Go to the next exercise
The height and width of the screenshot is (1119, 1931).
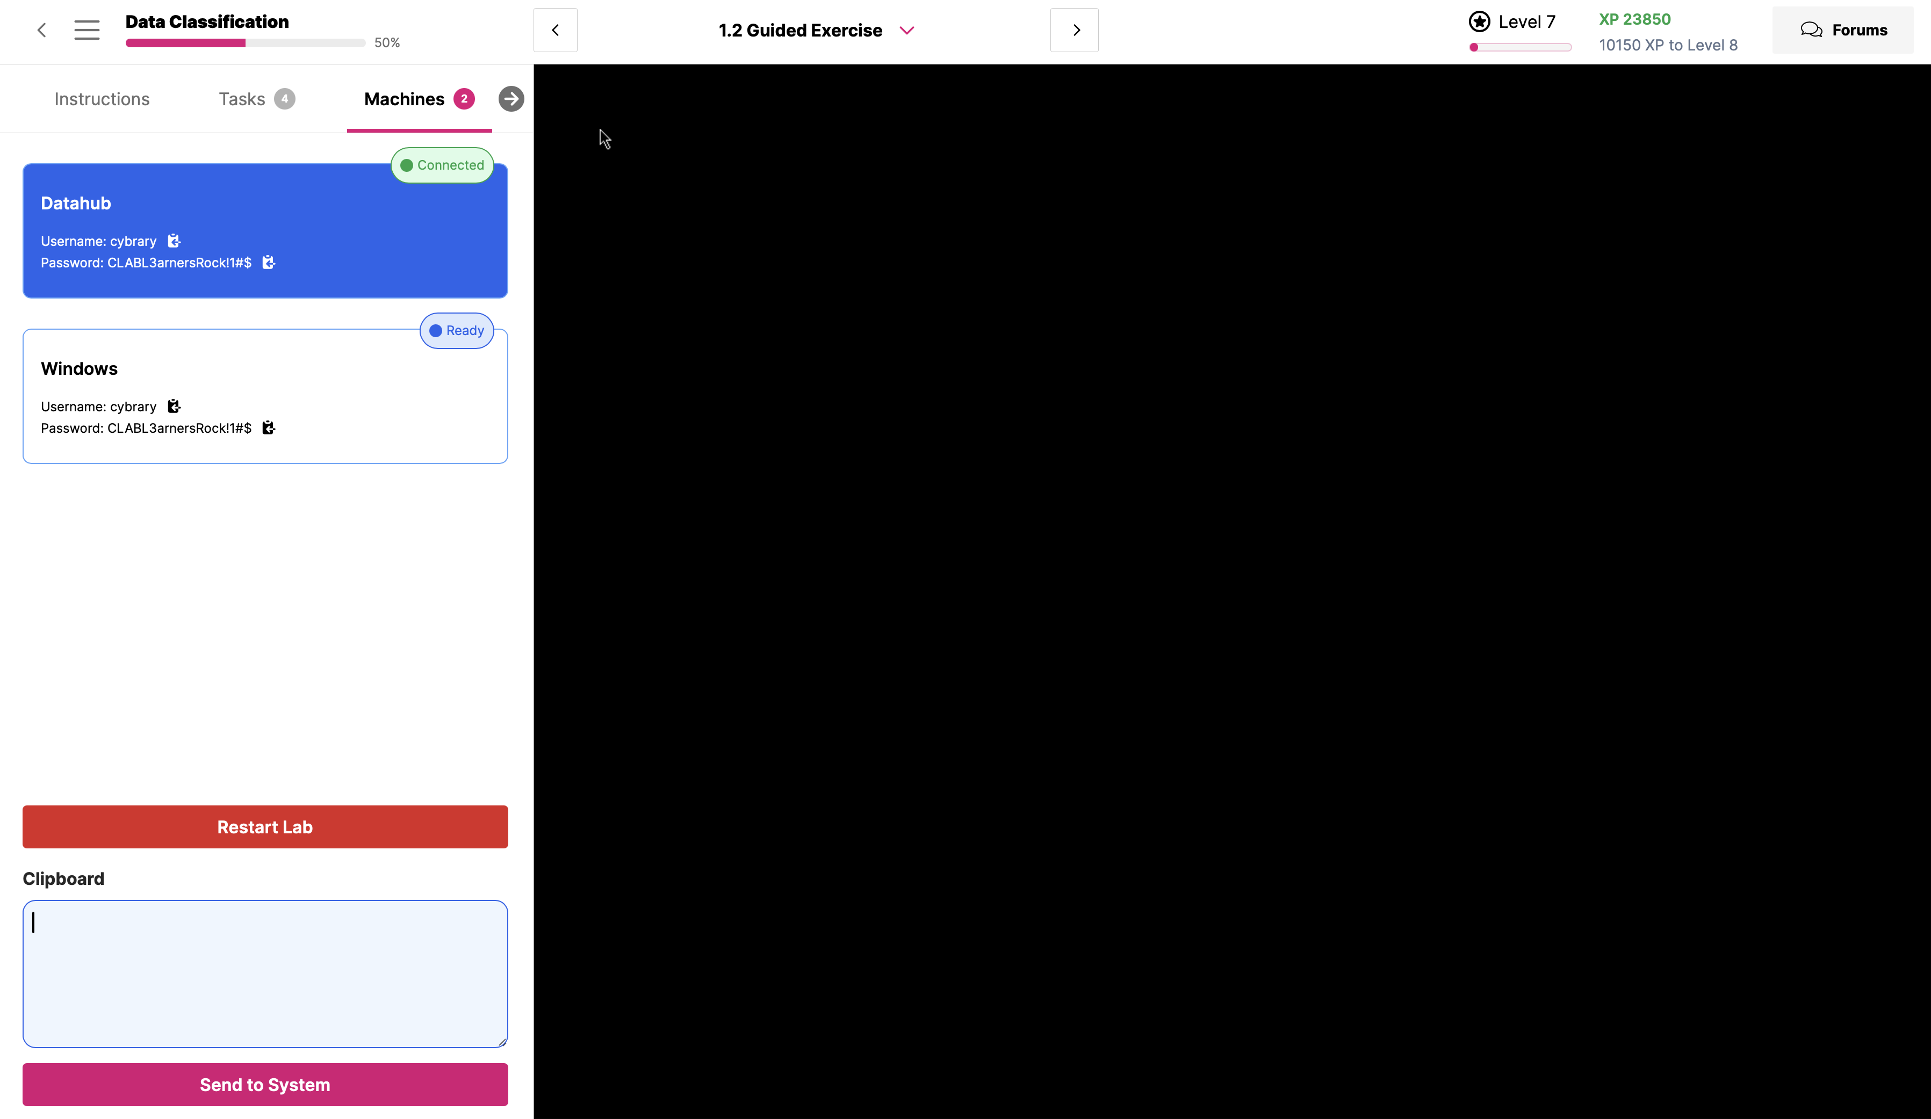(1075, 30)
